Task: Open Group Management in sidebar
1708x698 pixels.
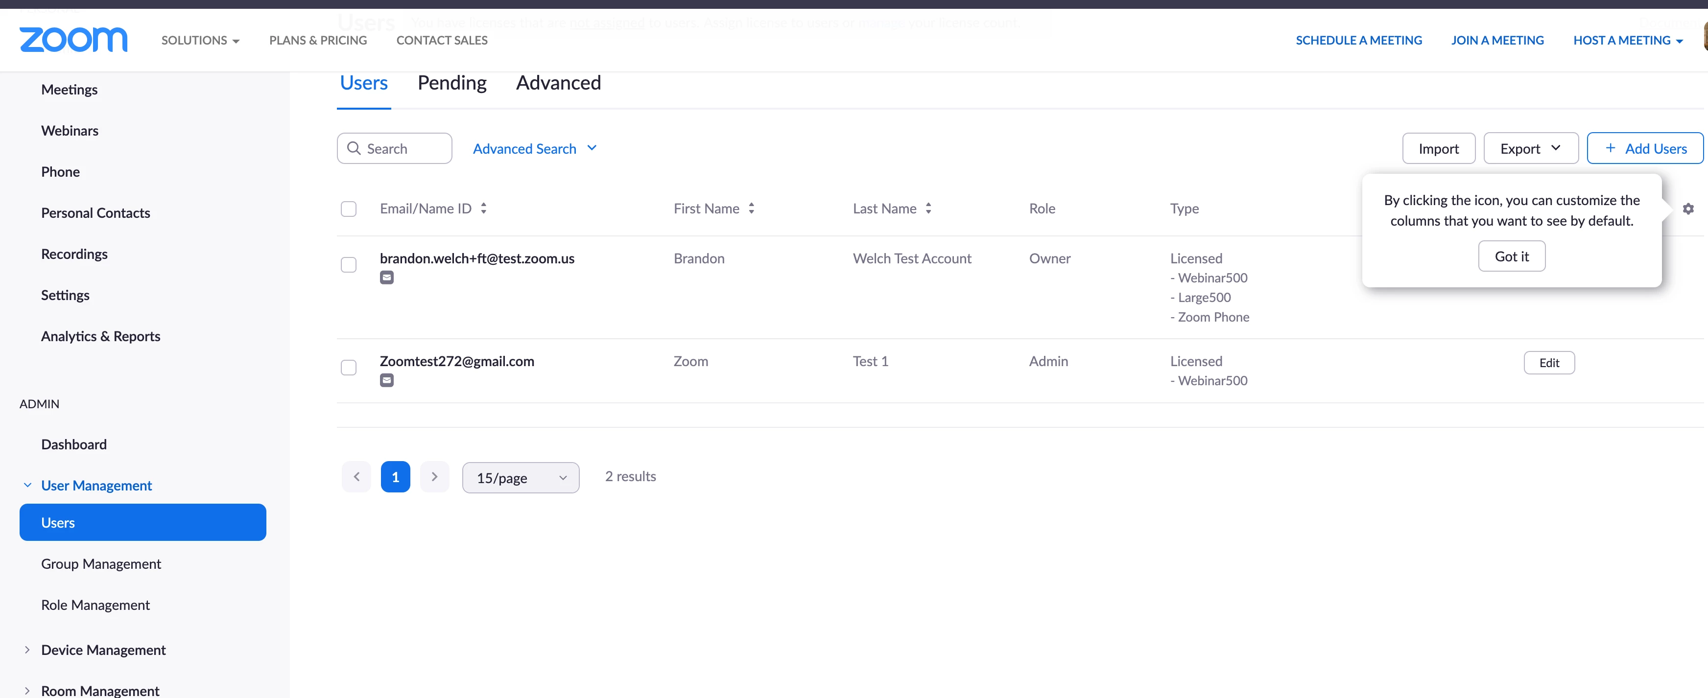Action: [x=101, y=563]
